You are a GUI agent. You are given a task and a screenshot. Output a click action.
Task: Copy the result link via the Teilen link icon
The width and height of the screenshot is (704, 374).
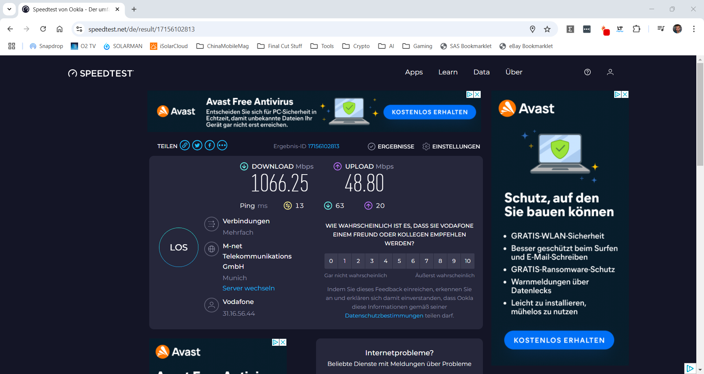point(185,146)
